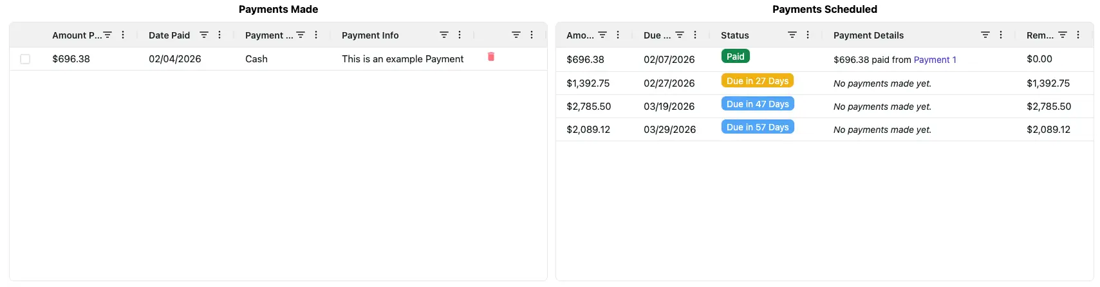
Task: Filter the Status column
Action: pyautogui.click(x=792, y=35)
